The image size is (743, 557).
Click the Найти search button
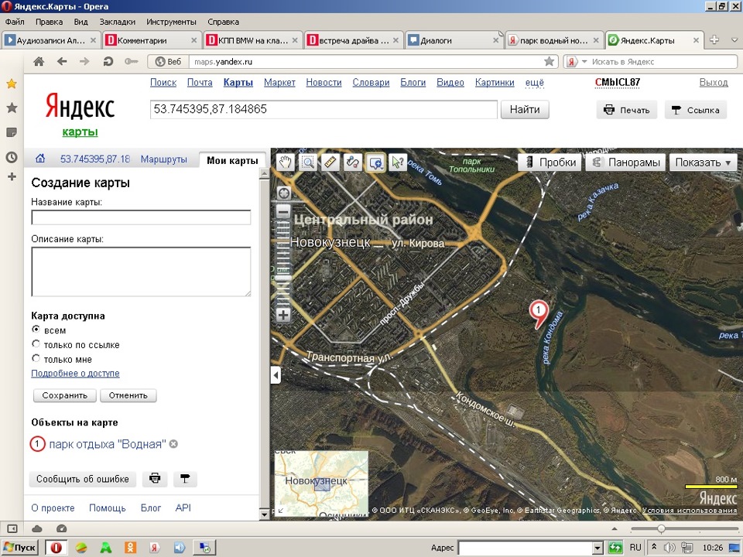coord(525,109)
